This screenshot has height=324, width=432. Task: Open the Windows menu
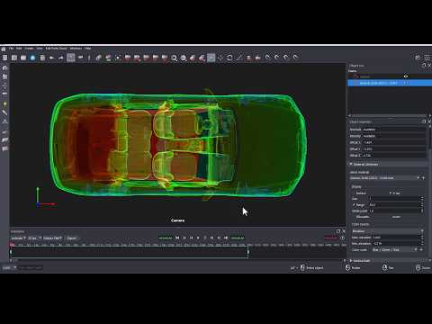[76, 49]
